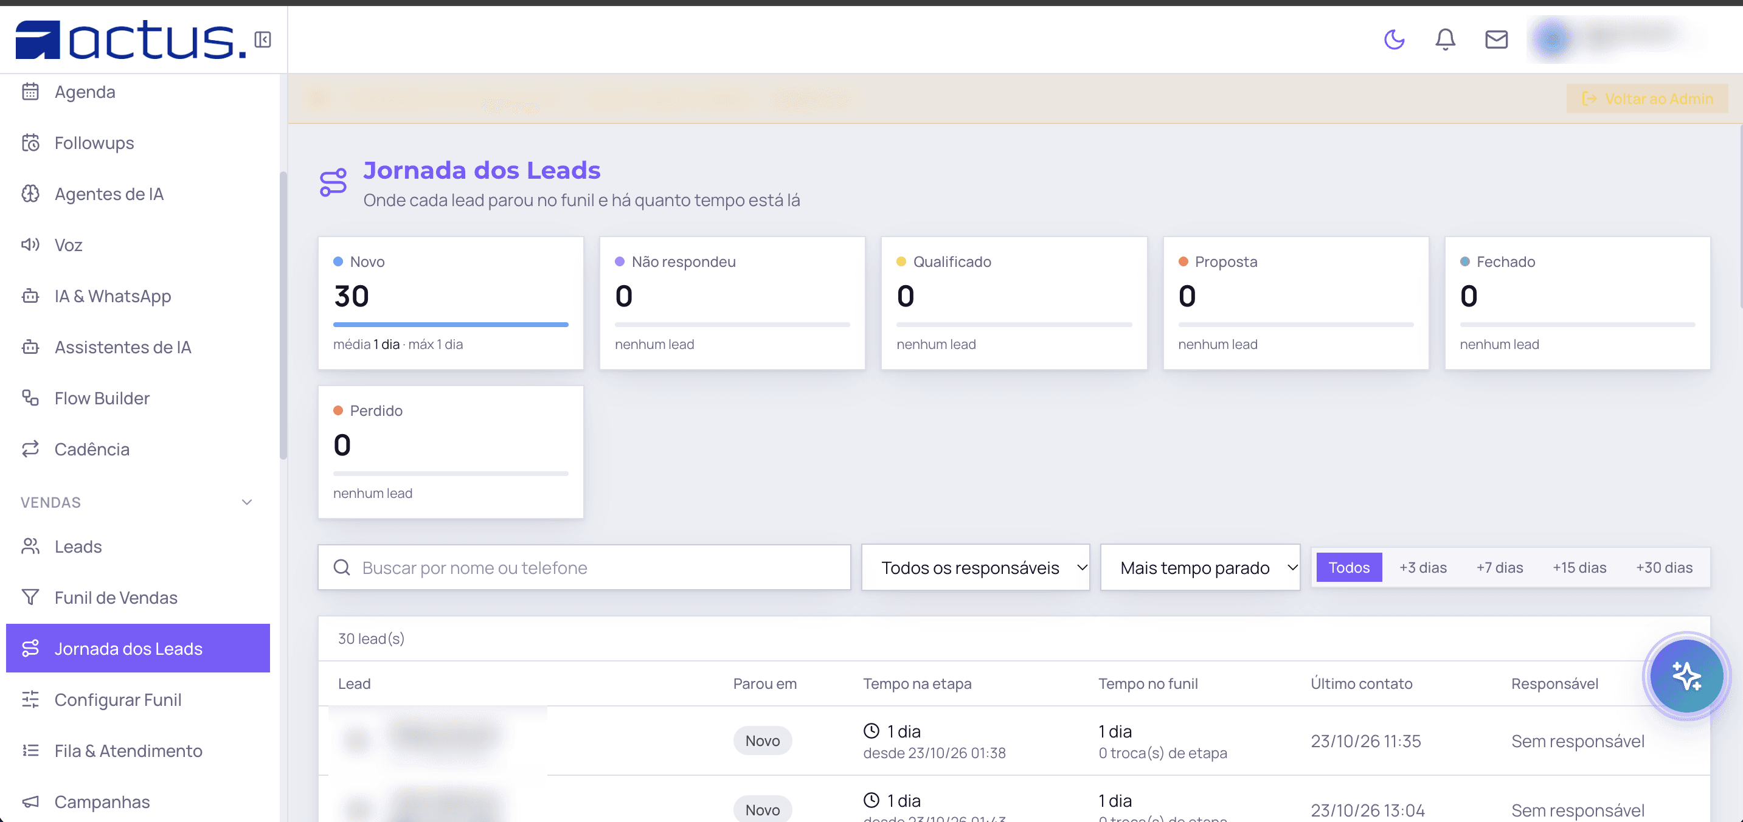Open the messages envelope icon
Image resolution: width=1743 pixels, height=822 pixels.
coord(1496,40)
